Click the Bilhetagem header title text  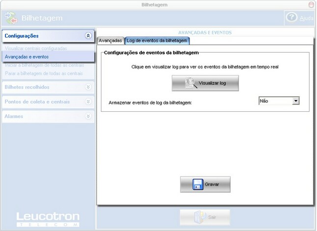(x=42, y=18)
